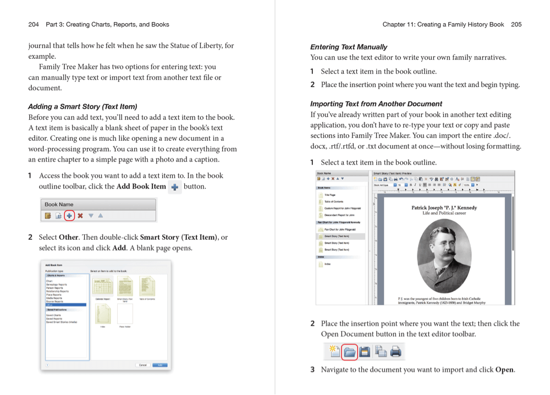The width and height of the screenshot is (550, 395).
Task: Click the oval portrait photo in the preview page
Action: [444, 256]
